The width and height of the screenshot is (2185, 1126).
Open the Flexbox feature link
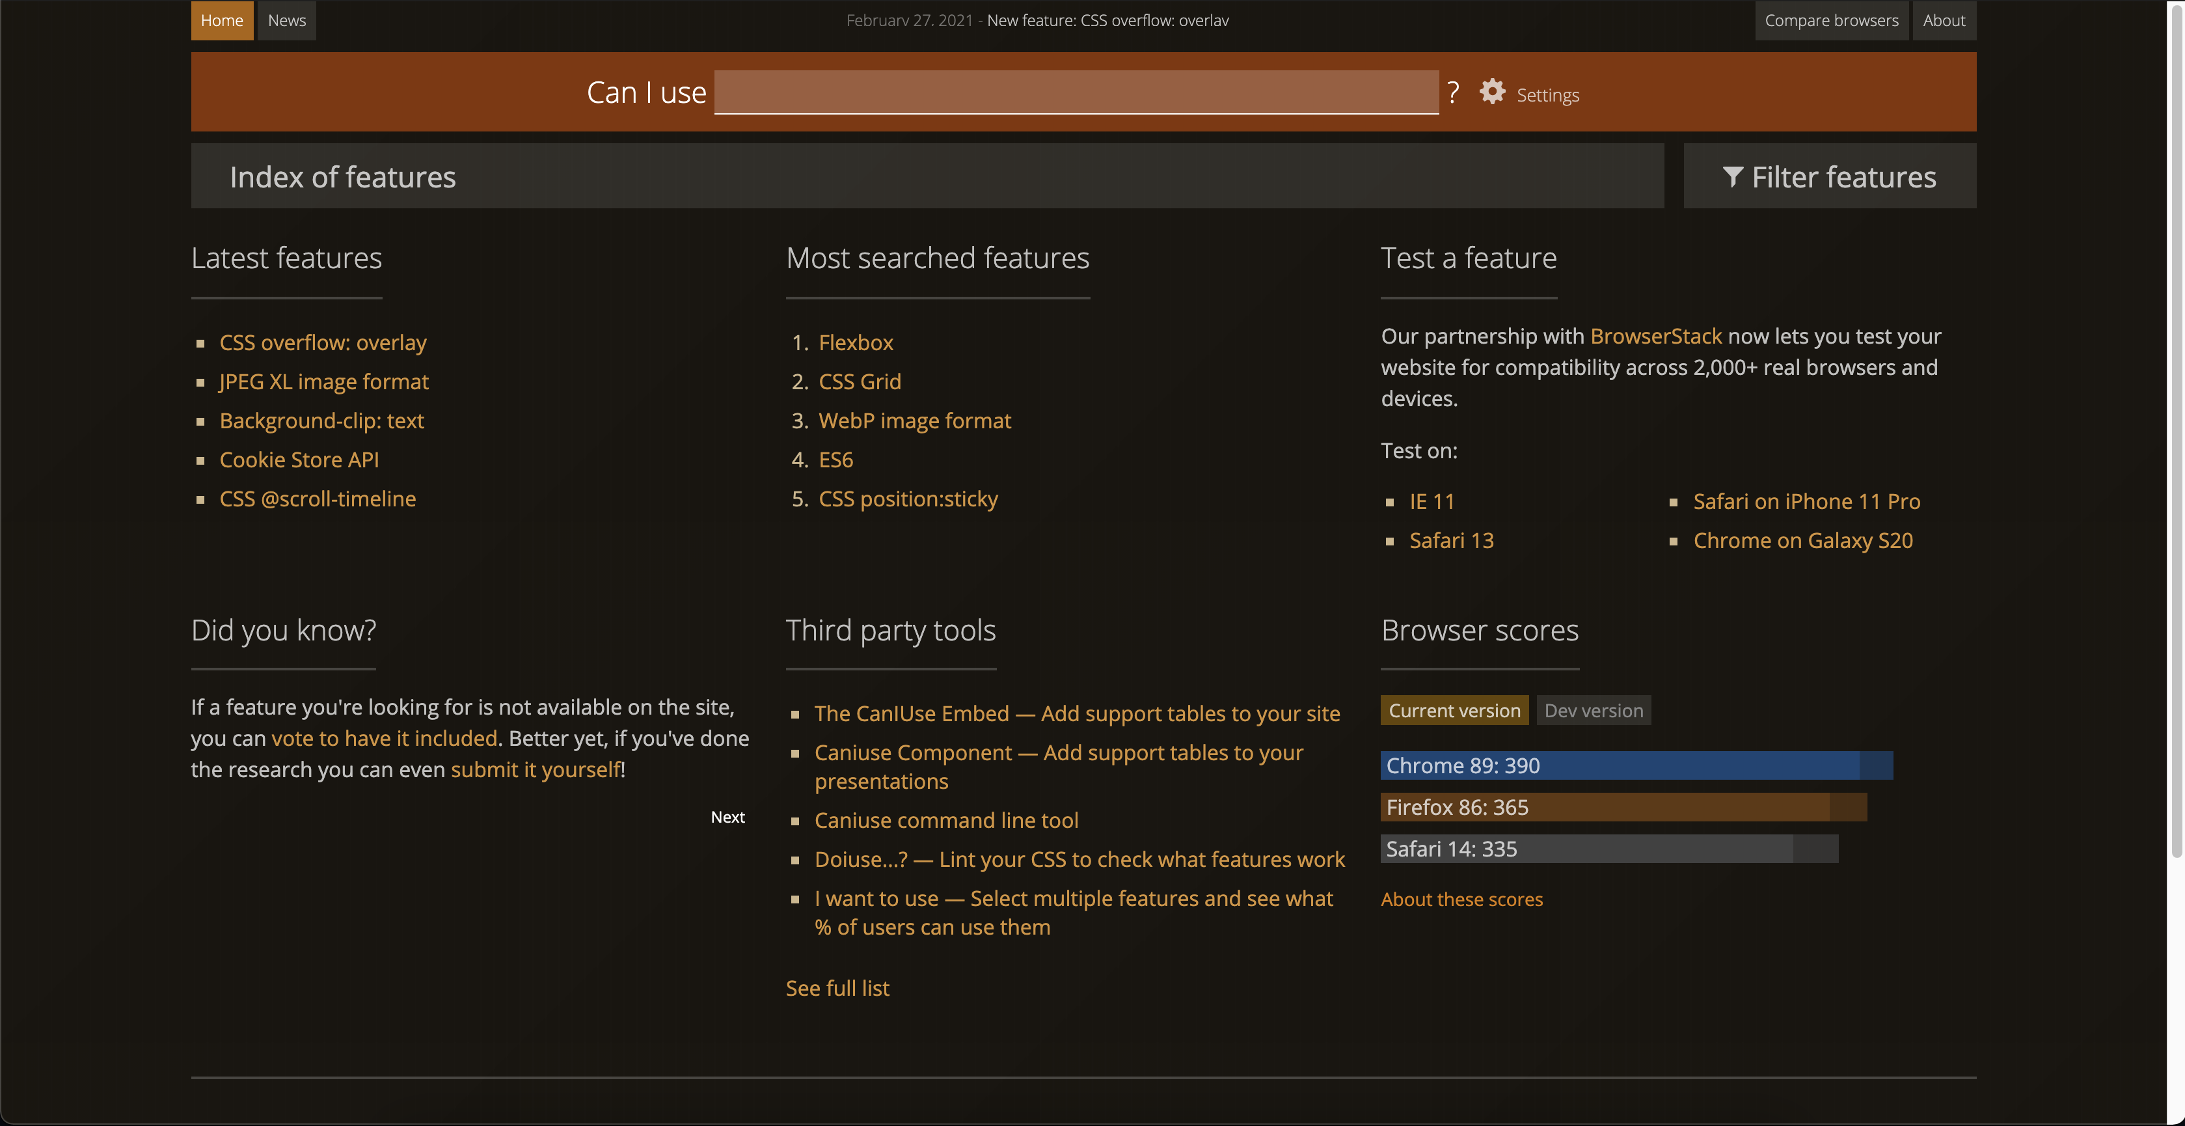855,343
